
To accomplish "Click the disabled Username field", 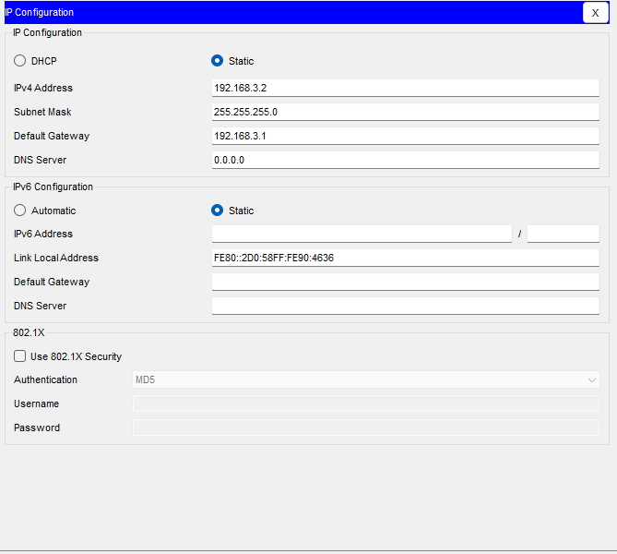I will [366, 403].
